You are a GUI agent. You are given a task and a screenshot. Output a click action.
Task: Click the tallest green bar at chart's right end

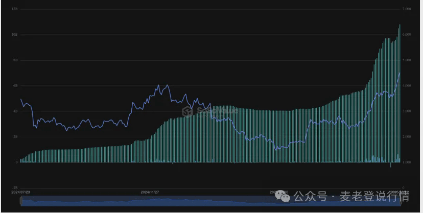click(400, 93)
